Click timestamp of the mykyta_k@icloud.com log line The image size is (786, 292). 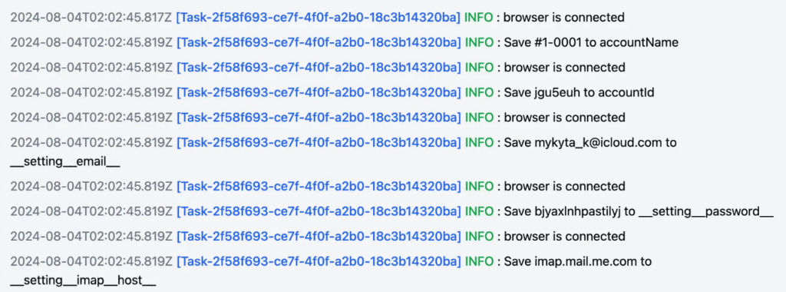[x=91, y=142]
